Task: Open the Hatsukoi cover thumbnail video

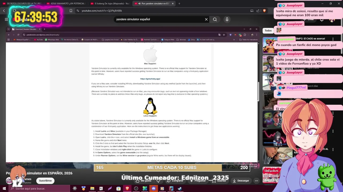Action: pos(272,175)
